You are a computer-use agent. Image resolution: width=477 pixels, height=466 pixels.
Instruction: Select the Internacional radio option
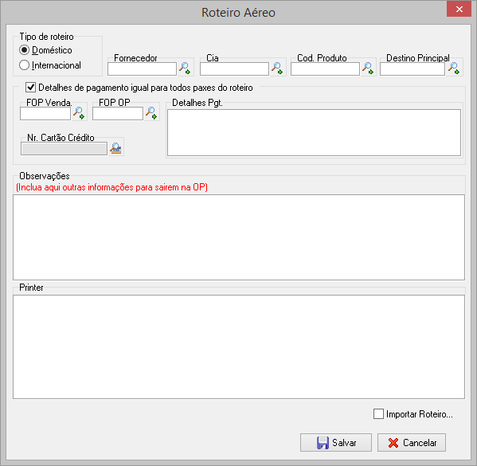pyautogui.click(x=24, y=65)
